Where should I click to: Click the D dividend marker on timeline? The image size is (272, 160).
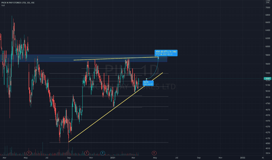102,153
